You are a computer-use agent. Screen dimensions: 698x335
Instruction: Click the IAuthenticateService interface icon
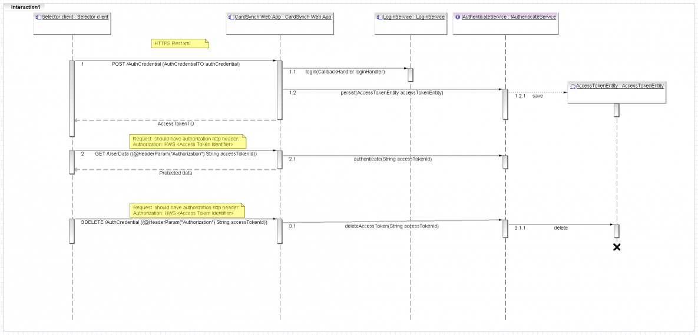[458, 17]
